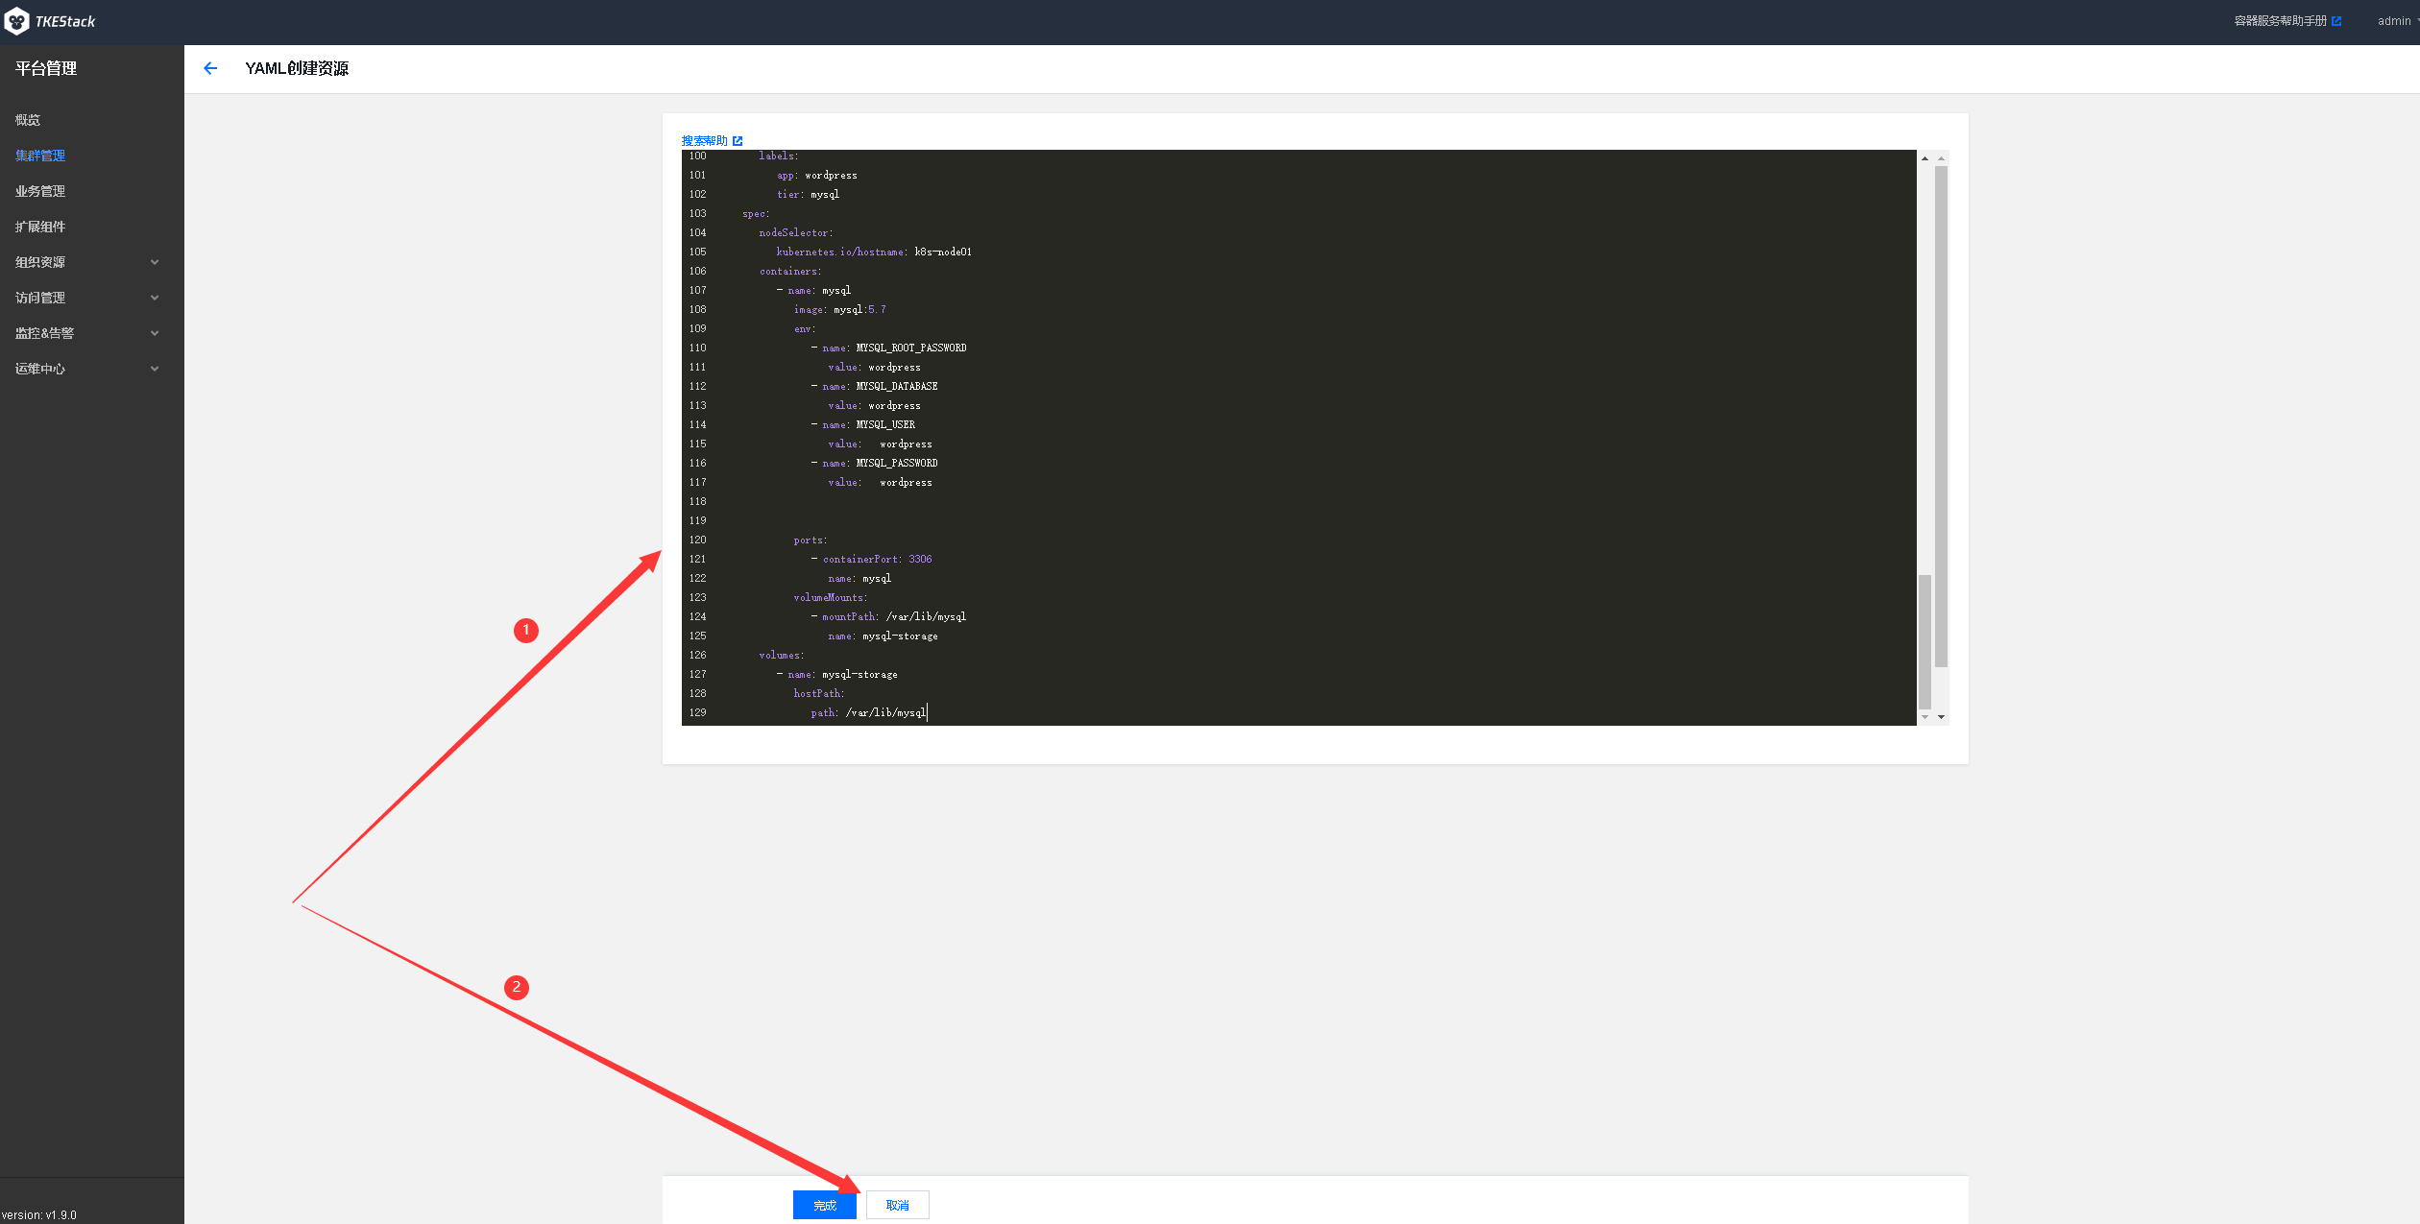Open the 搜索帮助 link
This screenshot has height=1224, width=2420.
[x=705, y=141]
